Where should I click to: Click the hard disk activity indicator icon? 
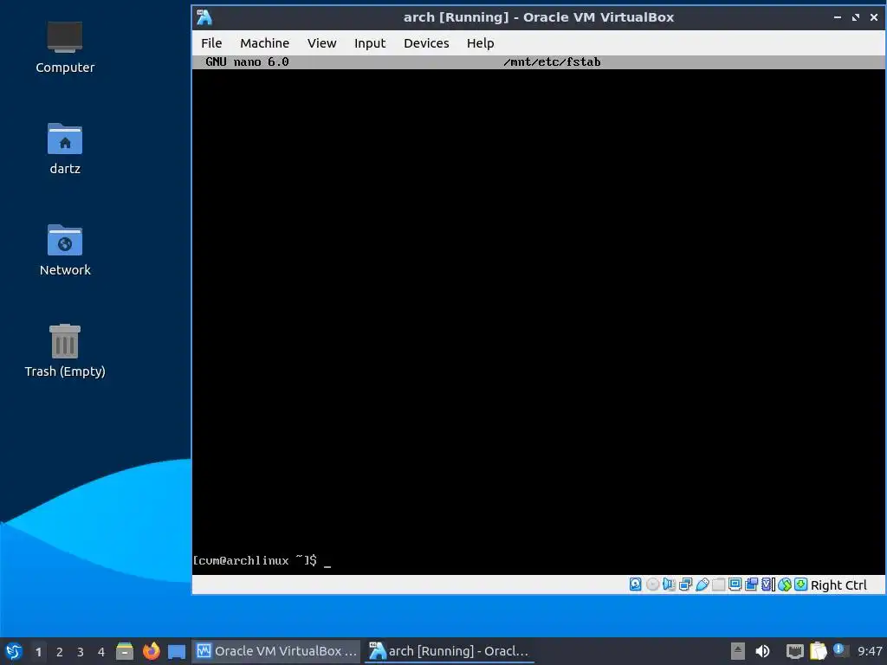pos(635,584)
